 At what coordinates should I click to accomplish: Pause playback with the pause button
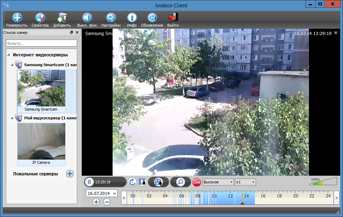89,182
